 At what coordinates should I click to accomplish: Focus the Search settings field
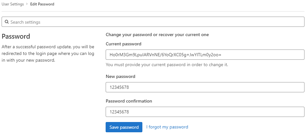[x=153, y=22]
